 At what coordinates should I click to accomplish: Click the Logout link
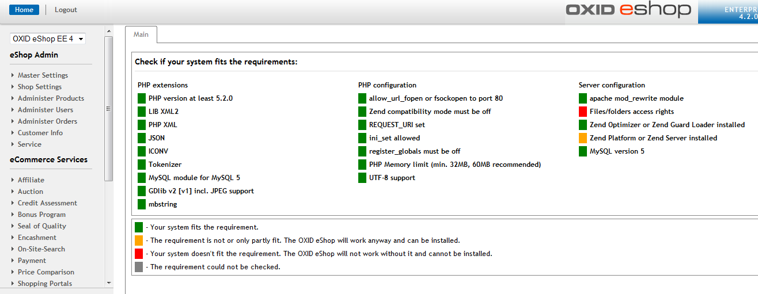click(x=66, y=10)
